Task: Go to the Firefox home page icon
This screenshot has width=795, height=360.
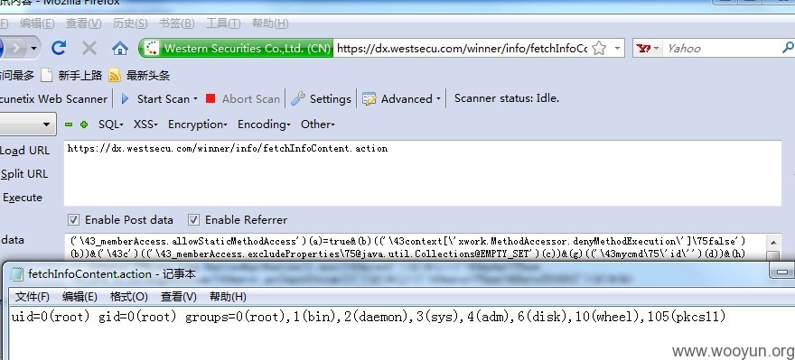Action: (119, 49)
